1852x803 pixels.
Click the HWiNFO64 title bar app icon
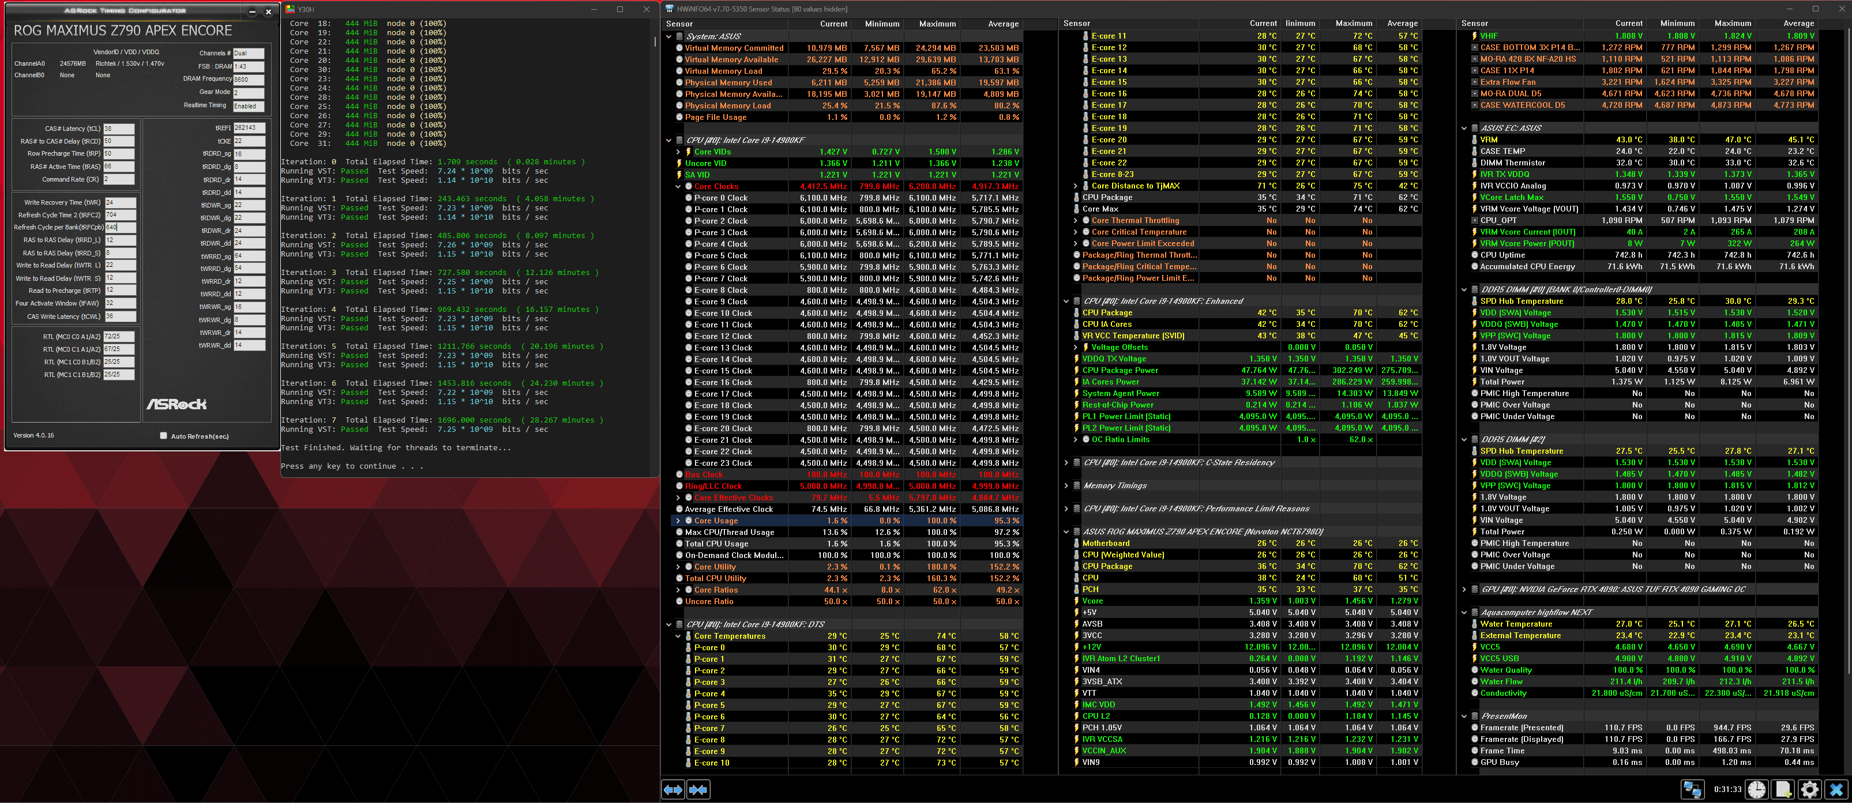click(669, 9)
